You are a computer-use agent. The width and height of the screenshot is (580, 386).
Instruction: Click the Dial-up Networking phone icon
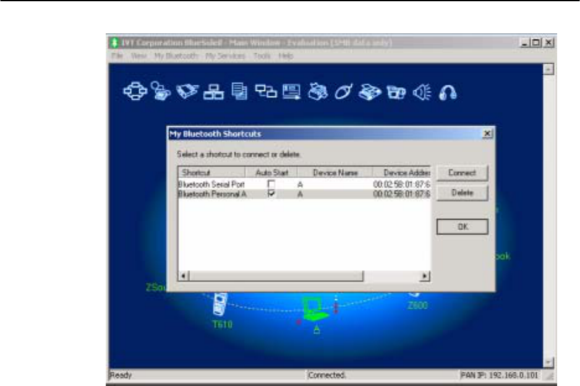[x=161, y=91]
